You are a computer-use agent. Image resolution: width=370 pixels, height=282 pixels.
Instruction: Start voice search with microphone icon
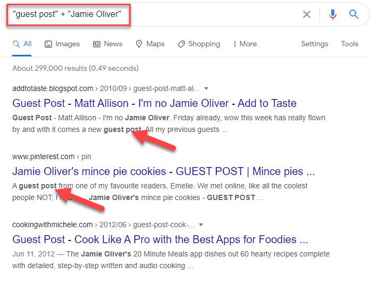coord(332,14)
